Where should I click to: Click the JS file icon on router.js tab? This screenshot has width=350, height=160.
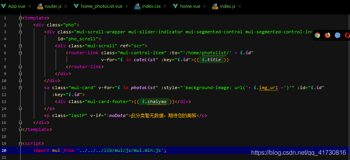[x=40, y=6]
